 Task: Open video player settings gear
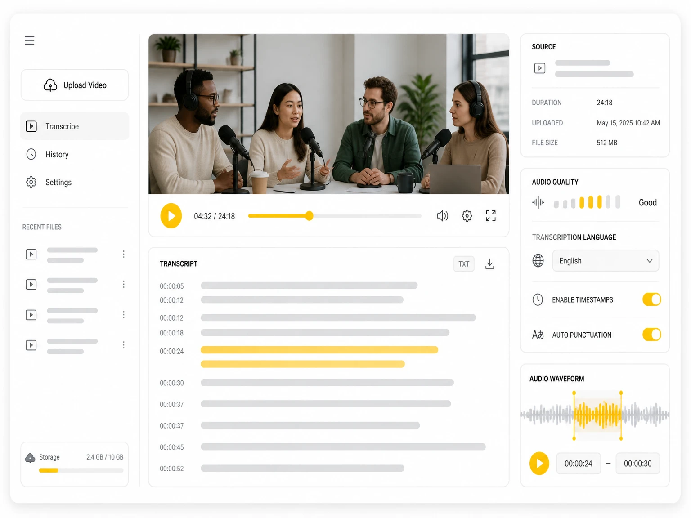[x=467, y=216]
